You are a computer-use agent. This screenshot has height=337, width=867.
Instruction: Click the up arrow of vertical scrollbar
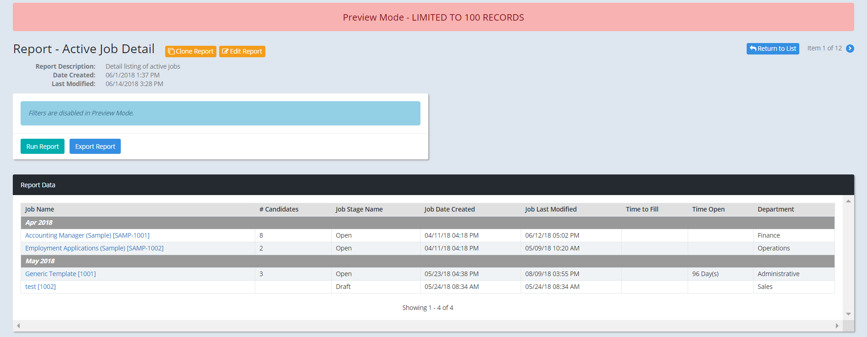pyautogui.click(x=848, y=201)
